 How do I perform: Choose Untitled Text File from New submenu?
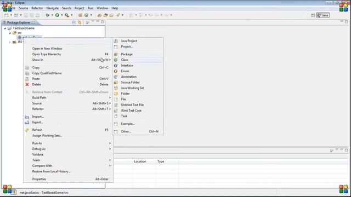pos(138,105)
